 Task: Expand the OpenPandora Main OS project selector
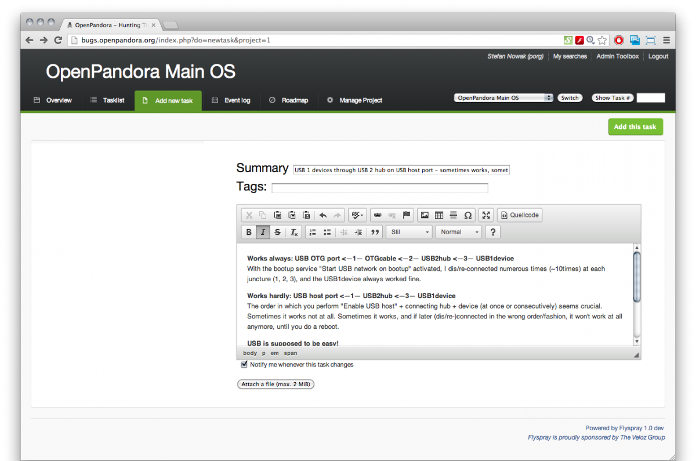pos(503,98)
